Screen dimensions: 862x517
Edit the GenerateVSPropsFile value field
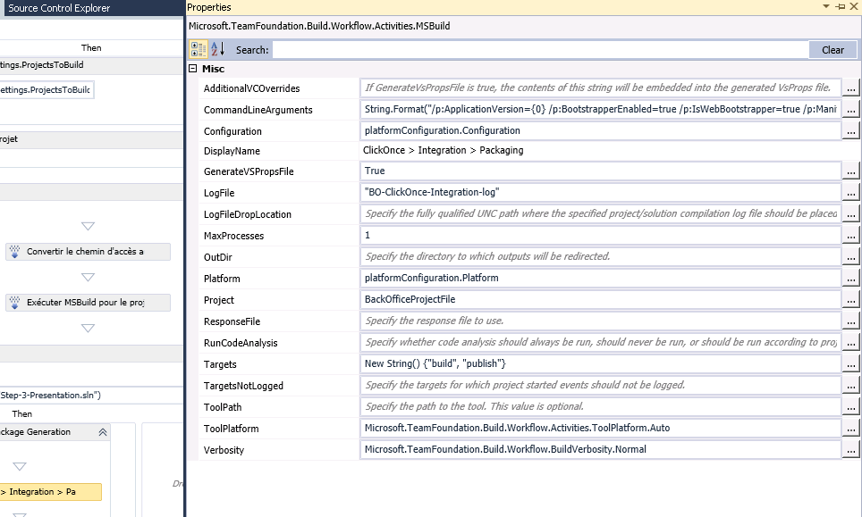[x=600, y=171]
